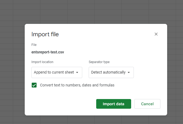Select the Detect automatically text
Screen dimensions: 183x124
[x=108, y=72]
